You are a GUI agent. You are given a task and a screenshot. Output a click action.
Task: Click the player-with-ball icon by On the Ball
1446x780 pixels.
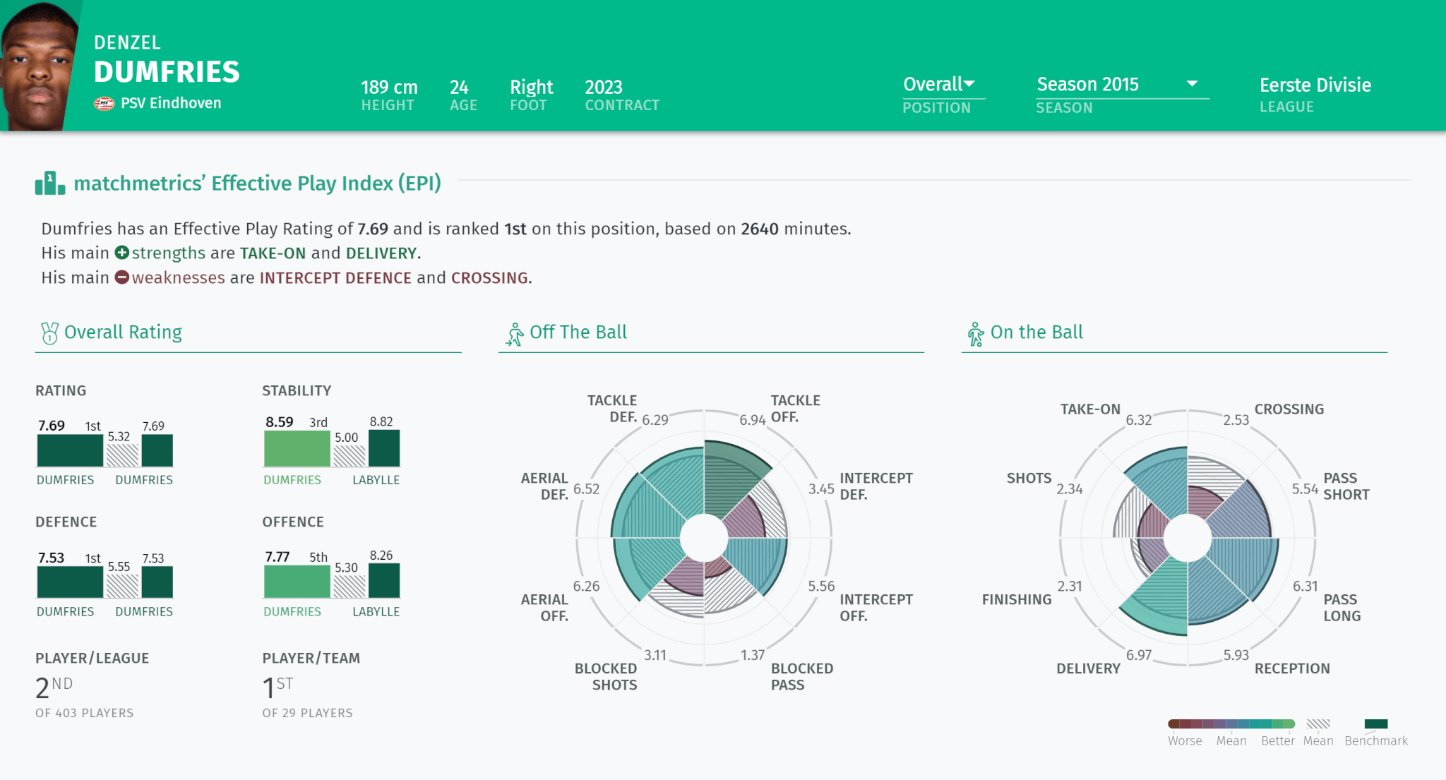tap(976, 334)
